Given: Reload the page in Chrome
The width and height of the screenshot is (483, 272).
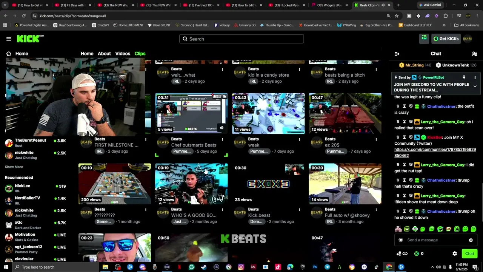Looking at the screenshot, I should coord(24,16).
